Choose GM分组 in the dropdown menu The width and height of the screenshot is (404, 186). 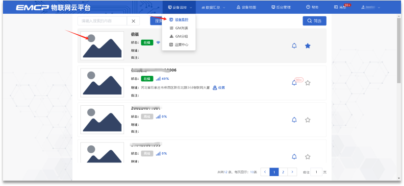(x=179, y=36)
